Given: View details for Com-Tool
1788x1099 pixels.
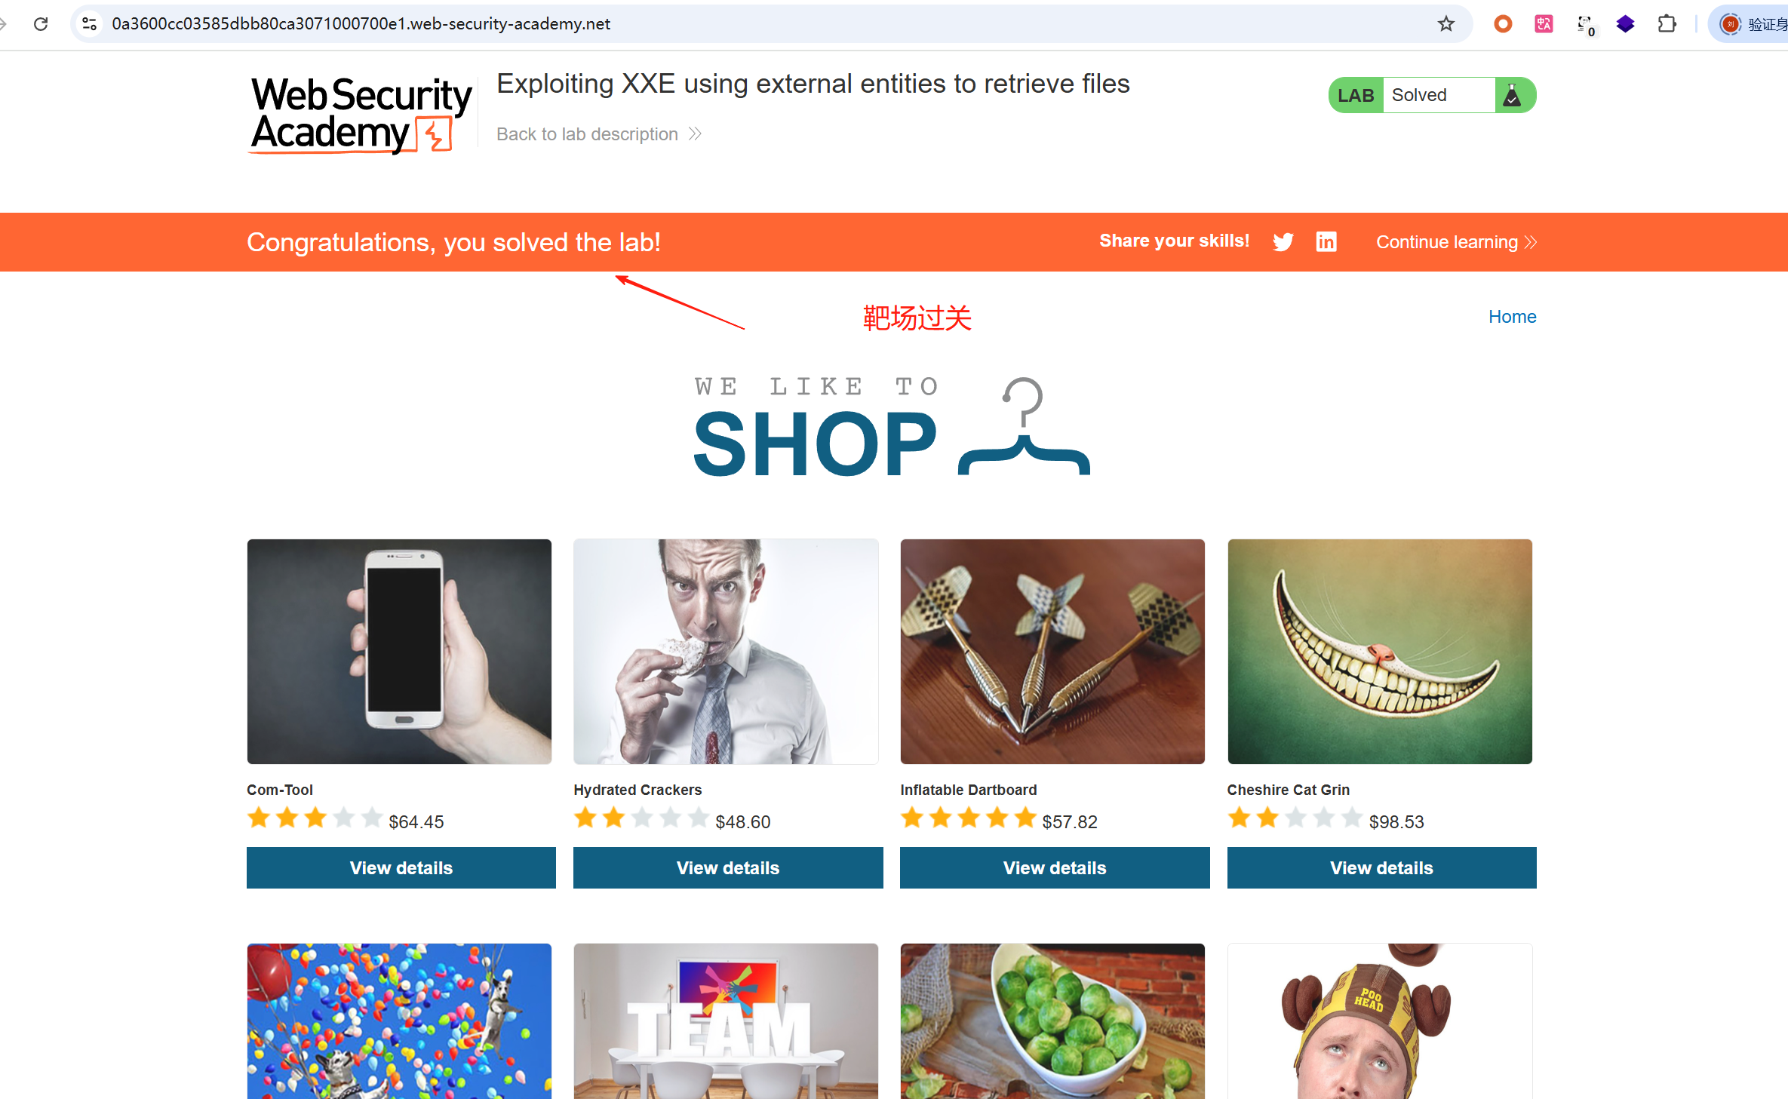Looking at the screenshot, I should click(x=401, y=867).
